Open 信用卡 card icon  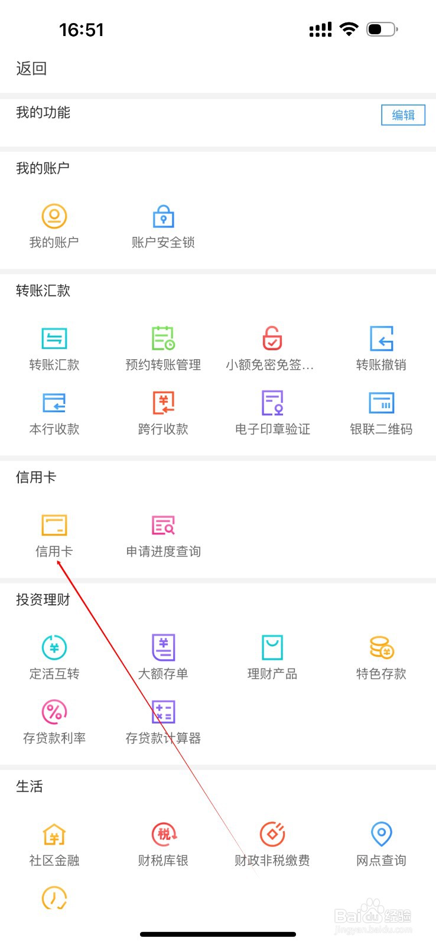coord(54,525)
